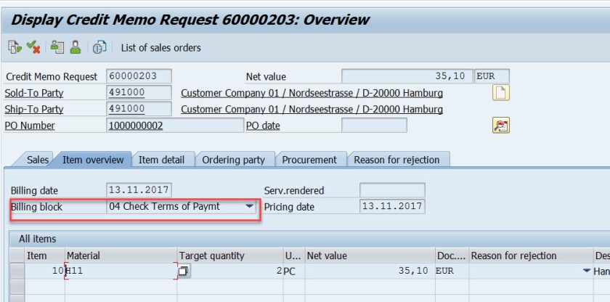Viewport: 610px width, 302px height.
Task: Click the Sold-To Party label link
Action: [34, 93]
